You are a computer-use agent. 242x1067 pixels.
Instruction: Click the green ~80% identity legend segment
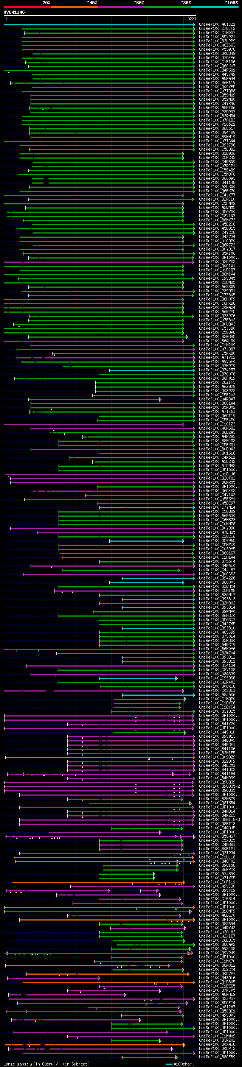point(168,7)
